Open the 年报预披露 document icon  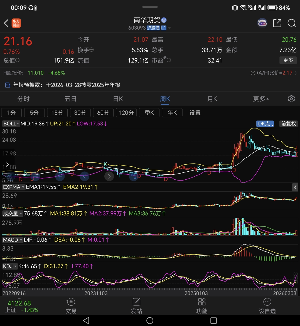click(x=8, y=85)
